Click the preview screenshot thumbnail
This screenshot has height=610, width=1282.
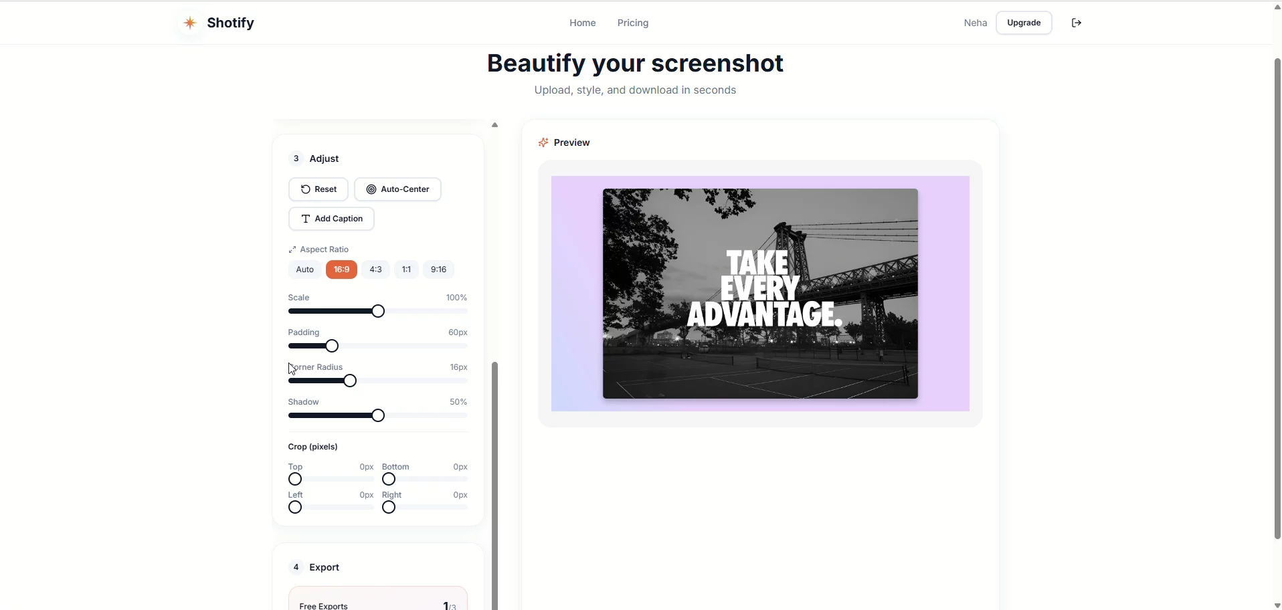(760, 293)
